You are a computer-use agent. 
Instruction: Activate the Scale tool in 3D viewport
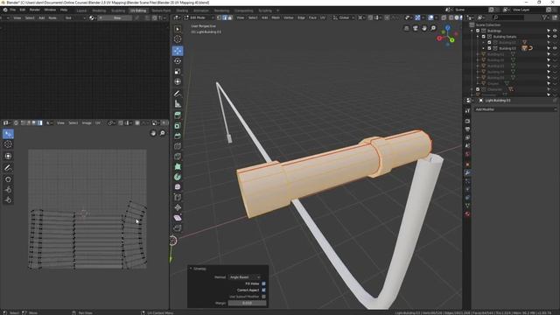tap(178, 72)
